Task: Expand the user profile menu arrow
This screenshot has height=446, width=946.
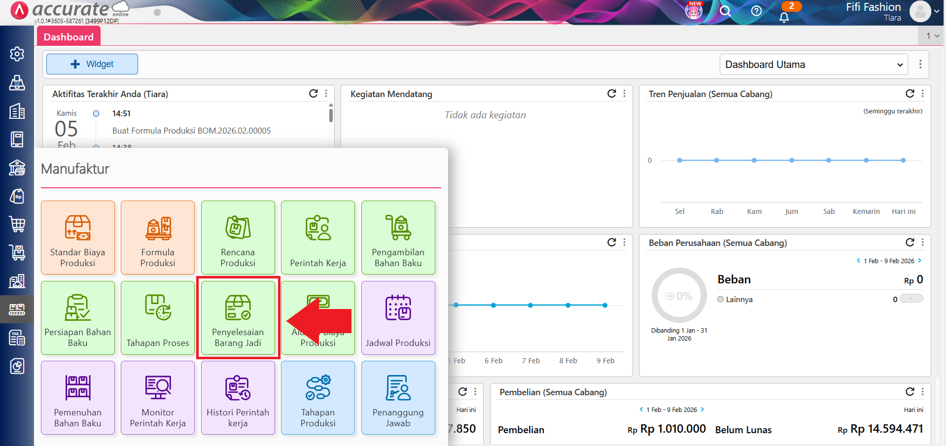Action: click(936, 11)
